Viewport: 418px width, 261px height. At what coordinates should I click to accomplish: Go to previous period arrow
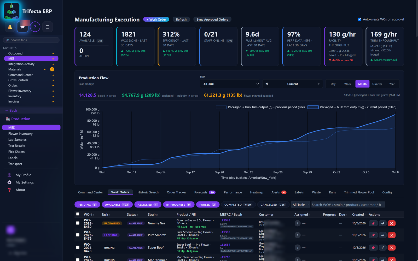[266, 84]
